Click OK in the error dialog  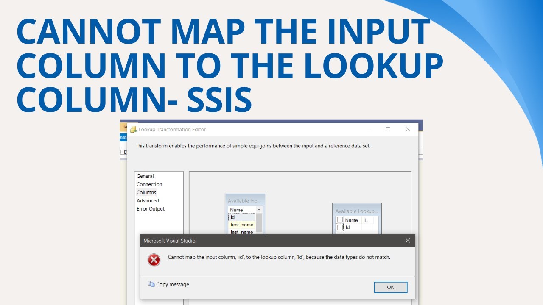coord(391,287)
